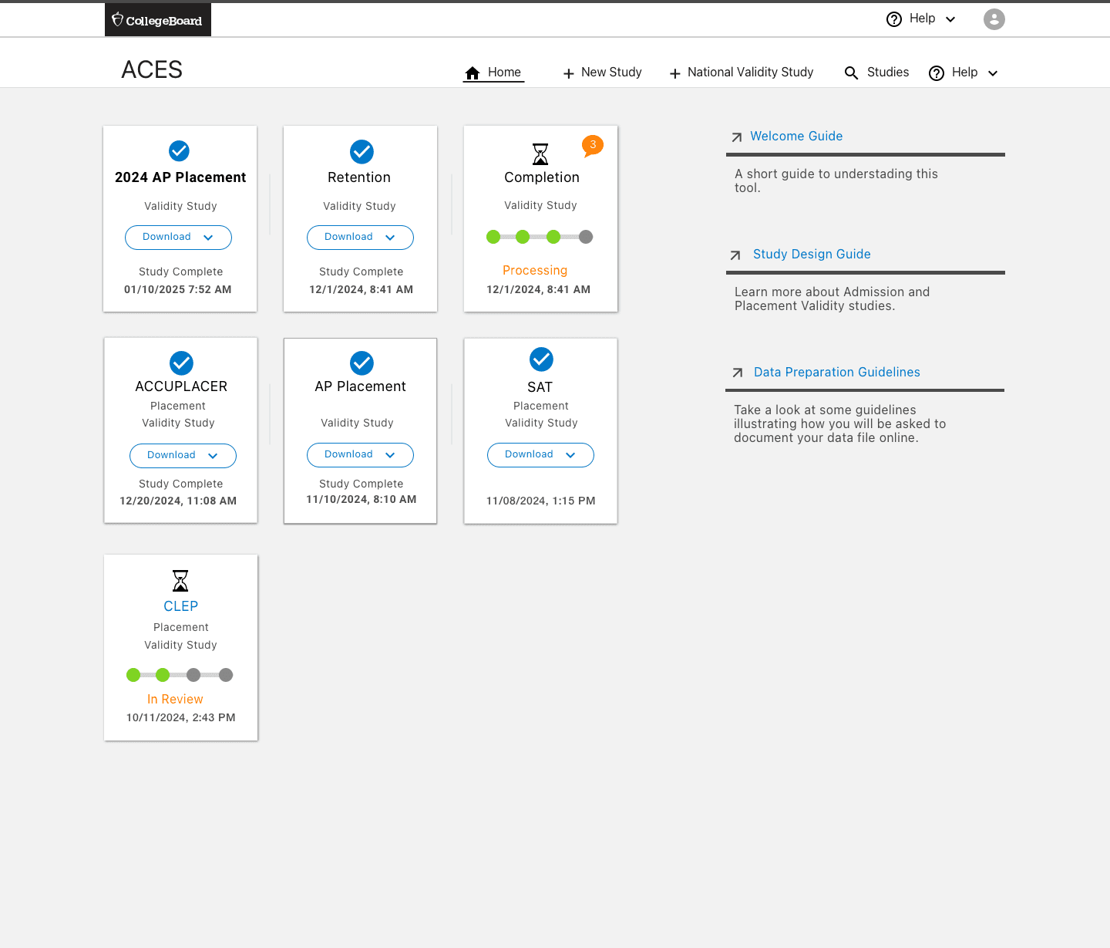Open the Study Design Guide link
The width and height of the screenshot is (1110, 948).
[811, 254]
